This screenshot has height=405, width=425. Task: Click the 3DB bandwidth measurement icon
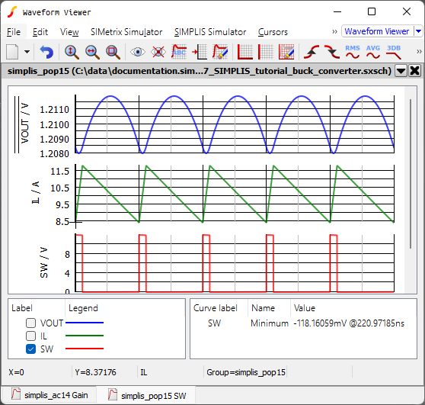394,52
